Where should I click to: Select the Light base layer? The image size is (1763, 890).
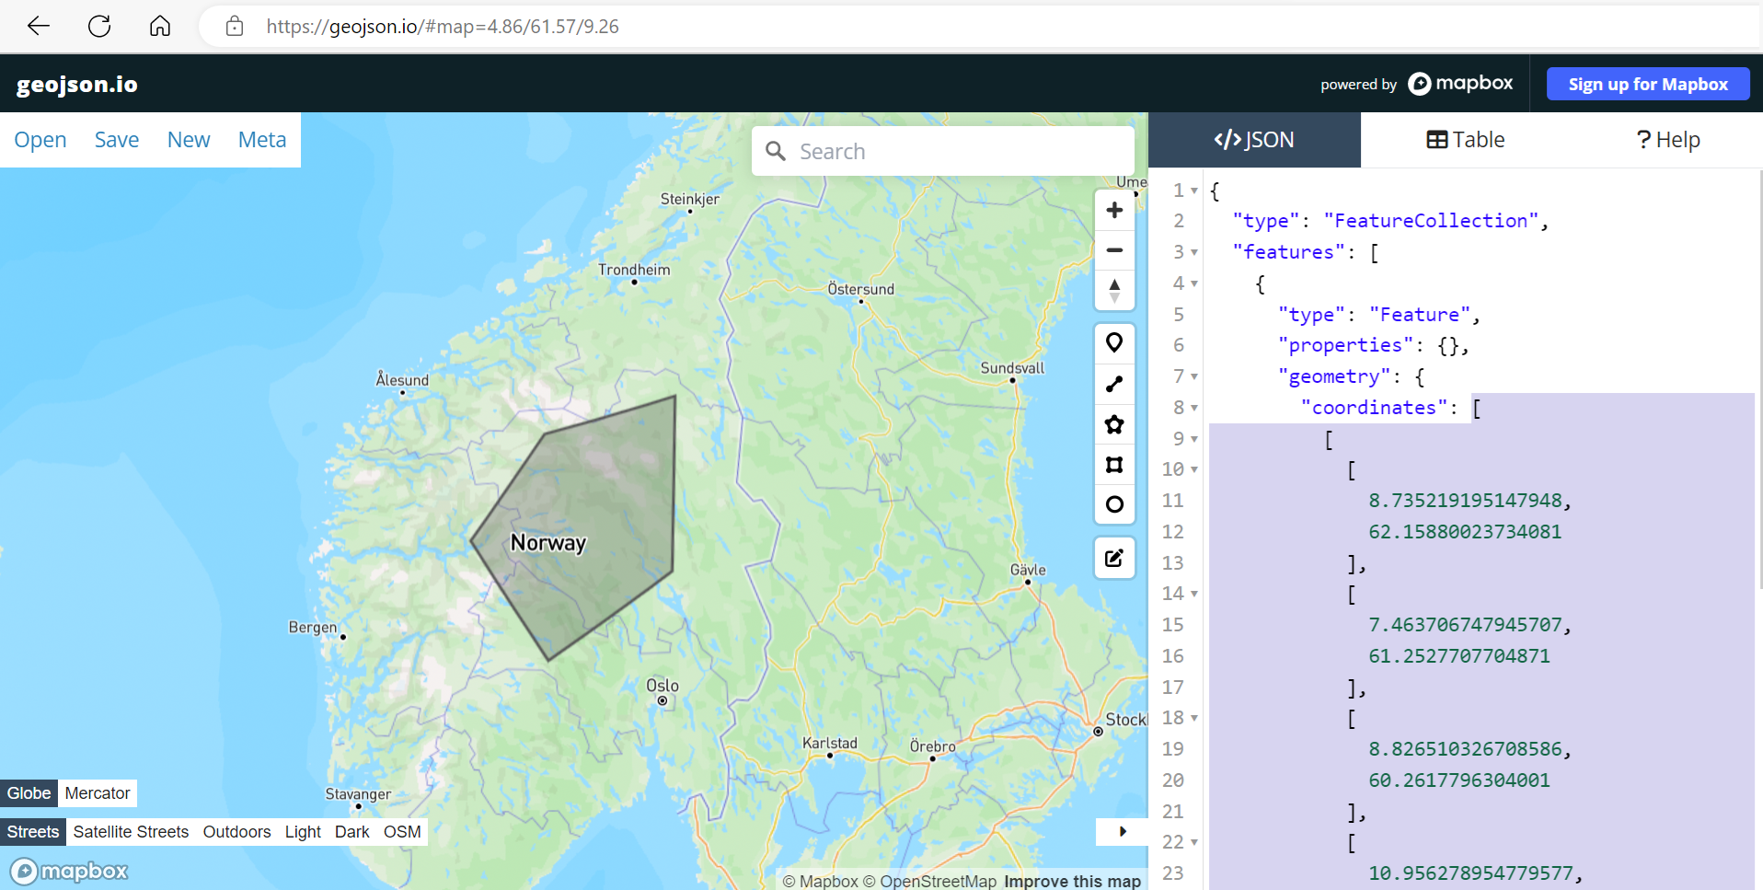[303, 832]
